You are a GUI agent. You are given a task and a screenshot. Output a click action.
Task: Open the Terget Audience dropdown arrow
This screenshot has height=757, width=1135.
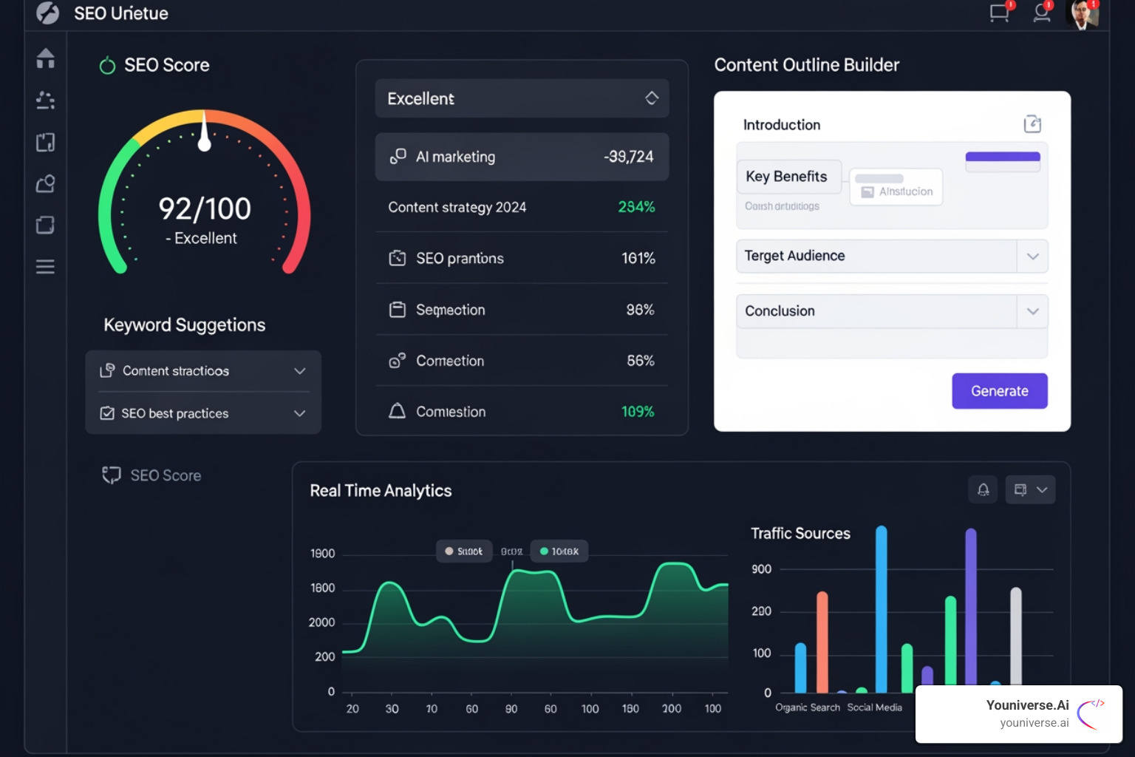coord(1033,257)
